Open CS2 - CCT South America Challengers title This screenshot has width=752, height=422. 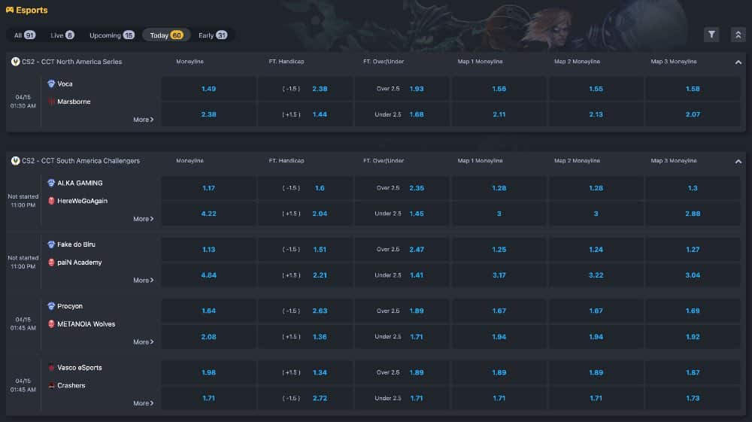[x=80, y=161]
